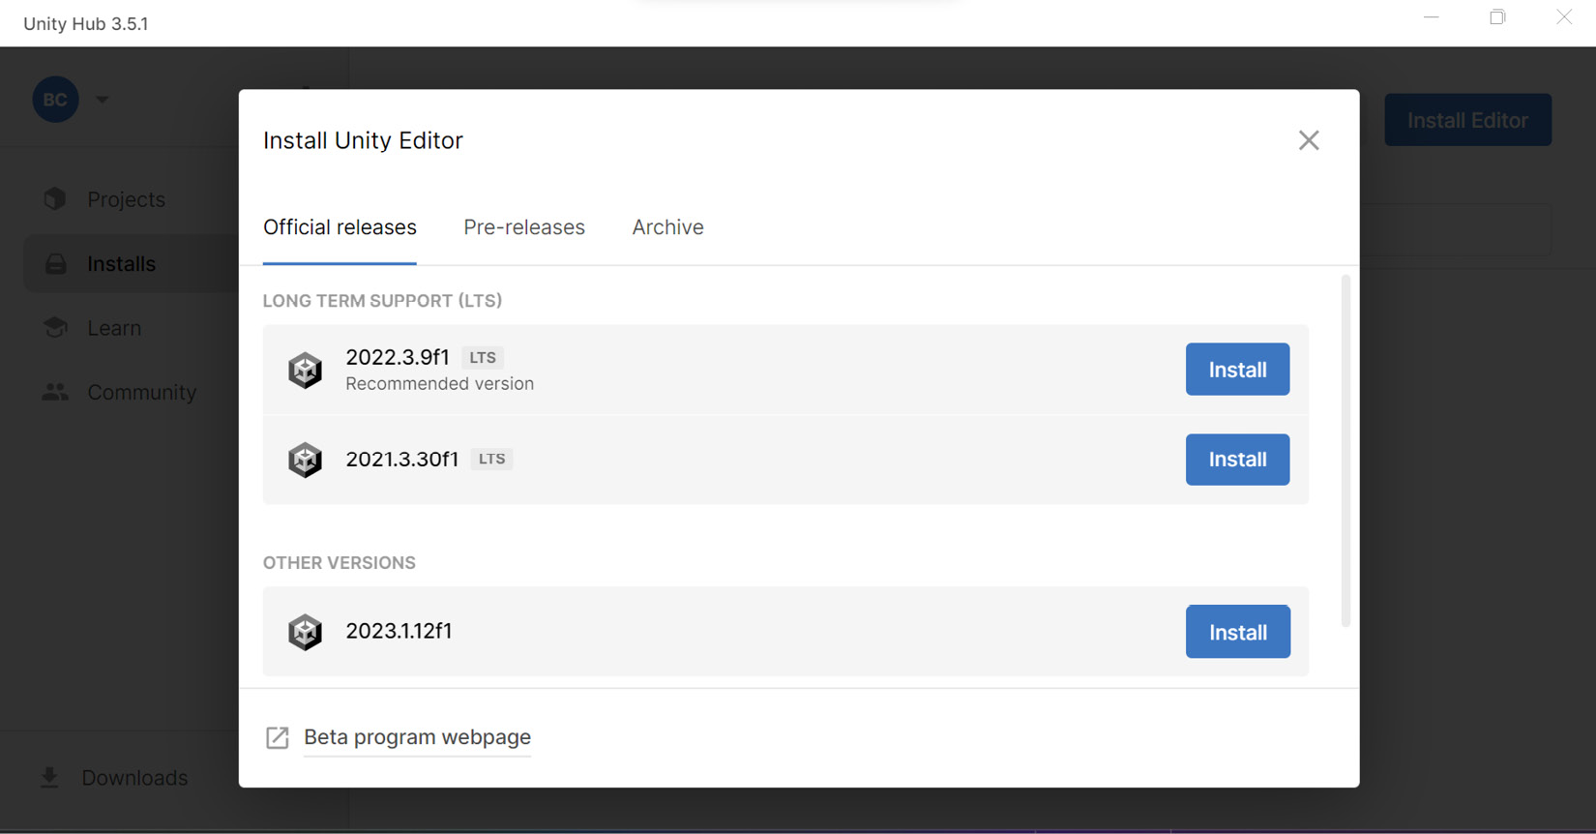Switch to the Official releases tab
This screenshot has height=834, width=1596.
[x=340, y=227]
